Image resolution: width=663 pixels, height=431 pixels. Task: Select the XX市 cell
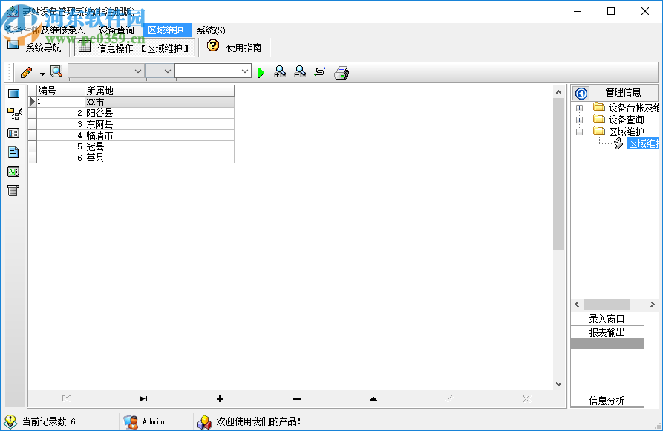160,102
